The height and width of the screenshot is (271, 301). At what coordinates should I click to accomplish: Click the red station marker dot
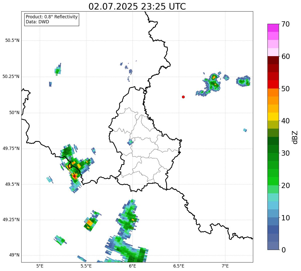(x=183, y=97)
